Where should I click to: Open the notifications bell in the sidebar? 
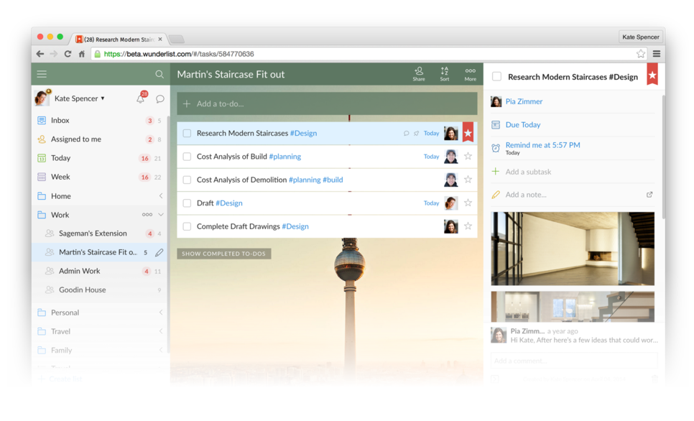pos(141,97)
